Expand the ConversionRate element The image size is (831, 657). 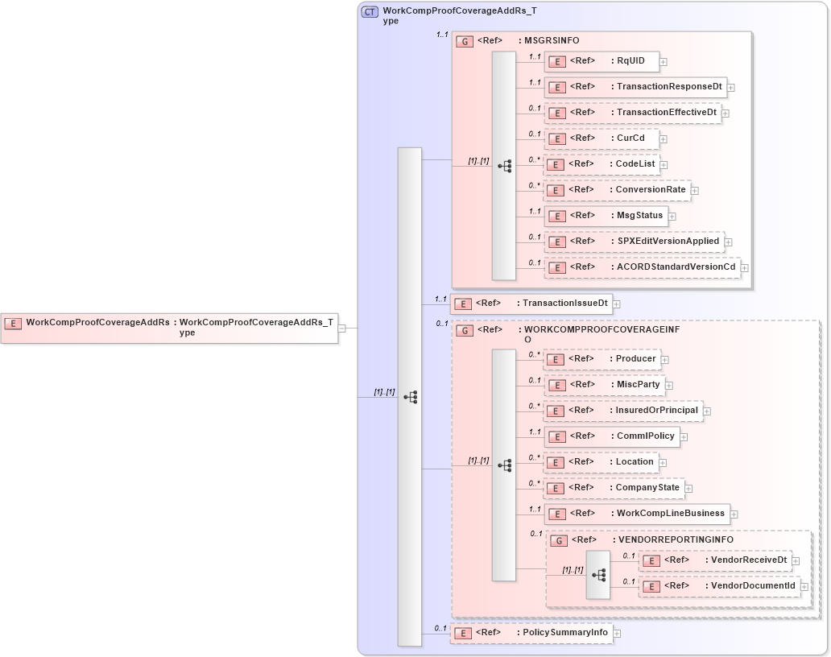tap(694, 190)
